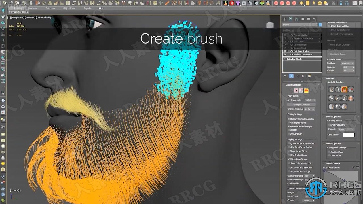Open the Hierarchy panel icon

(296, 19)
